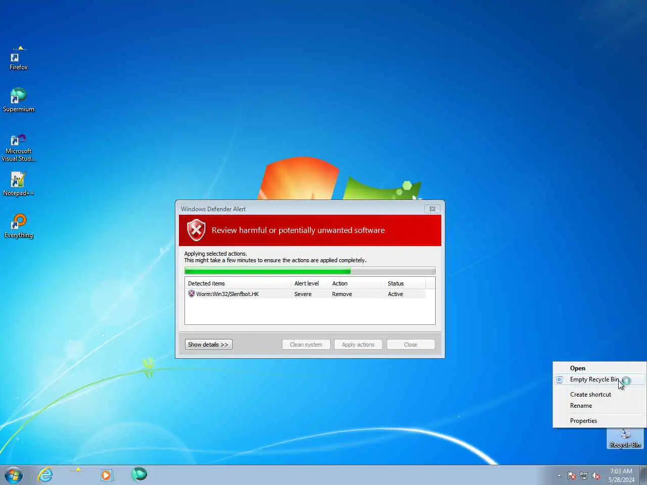This screenshot has width=647, height=485.
Task: Choose Rename in the context menu
Action: (x=599, y=406)
